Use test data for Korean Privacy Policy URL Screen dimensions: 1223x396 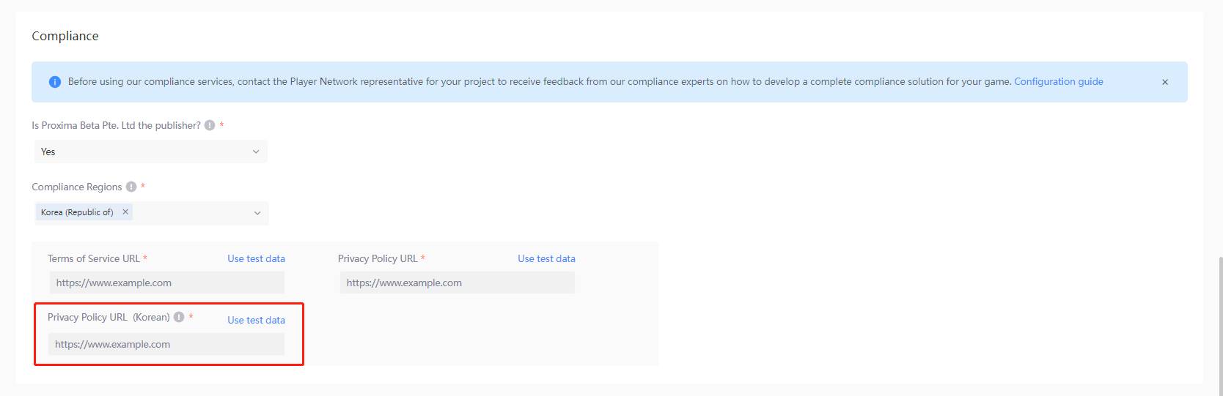click(256, 321)
